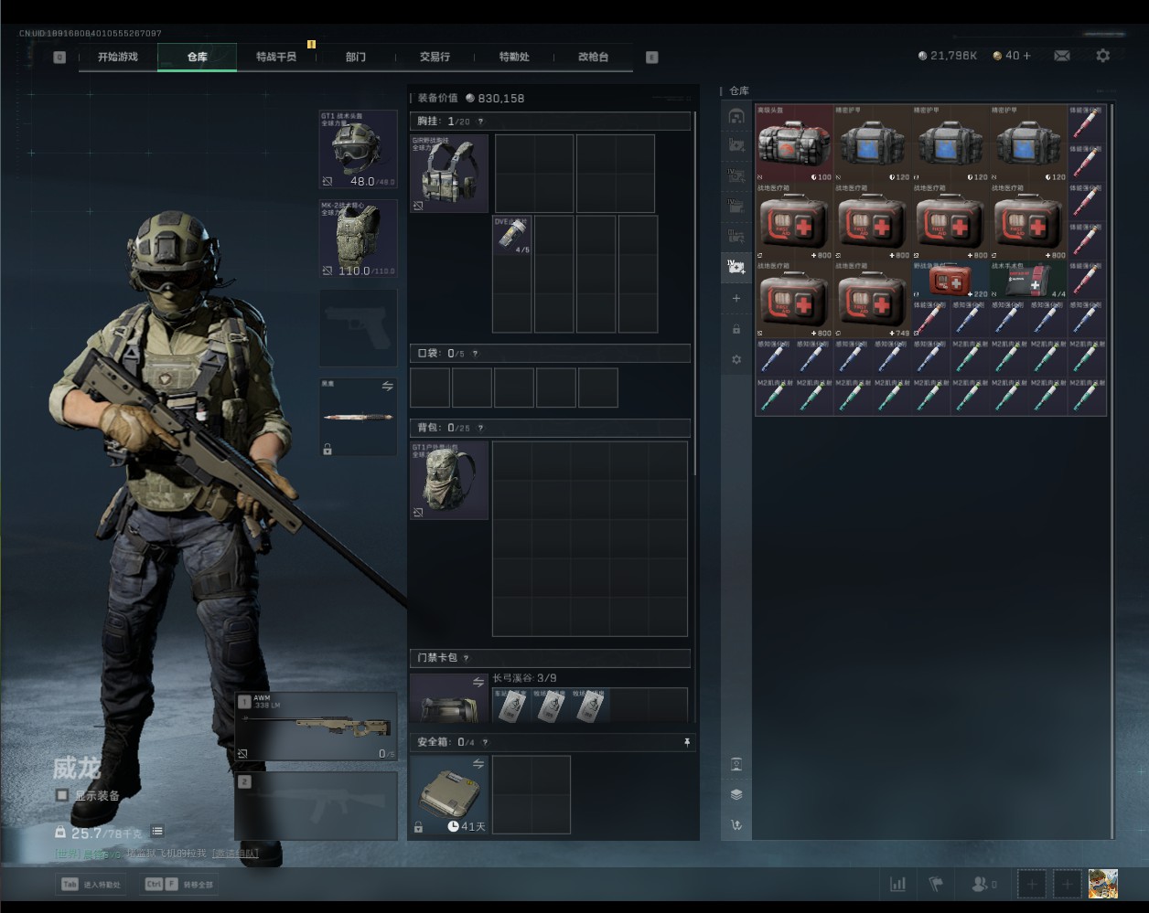Open warehouse settings gear in the sidebar
The height and width of the screenshot is (913, 1149).
[736, 360]
